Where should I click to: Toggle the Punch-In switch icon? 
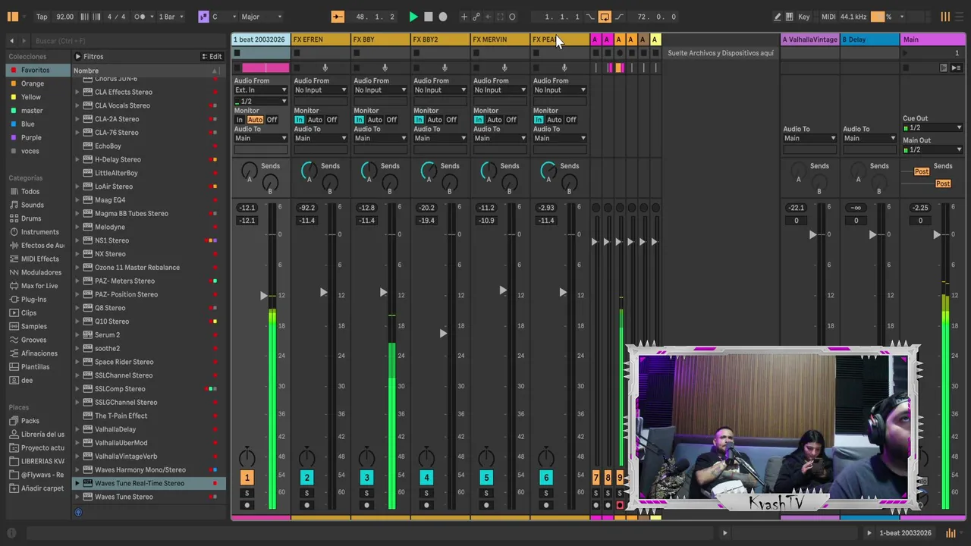tap(590, 17)
